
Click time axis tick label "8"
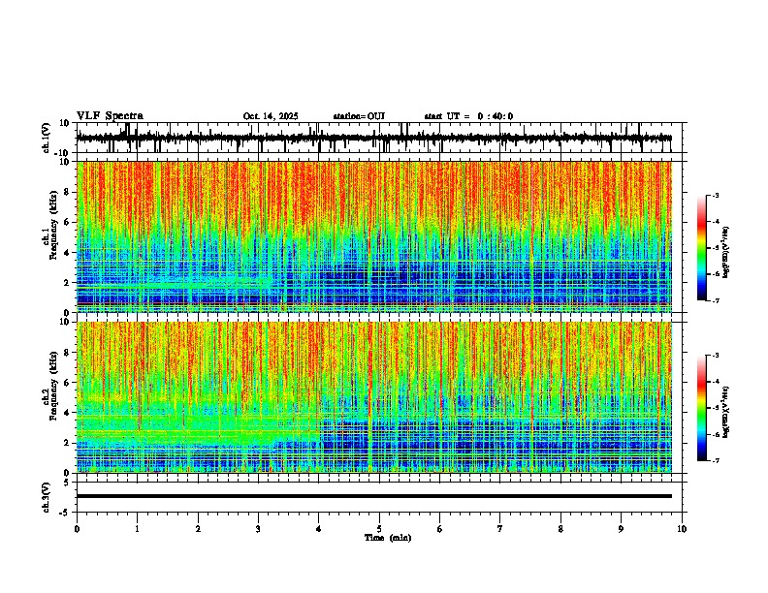point(560,529)
